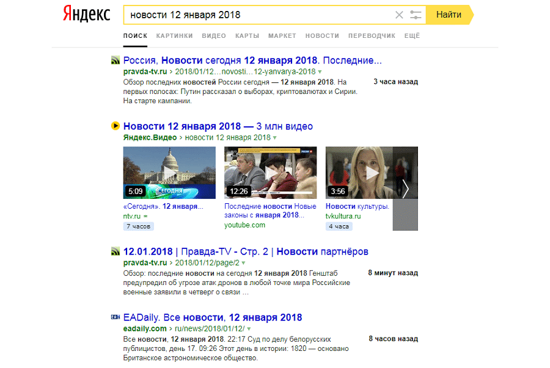The height and width of the screenshot is (368, 550).
Task: Click the EADaily favicon icon
Action: click(x=116, y=317)
